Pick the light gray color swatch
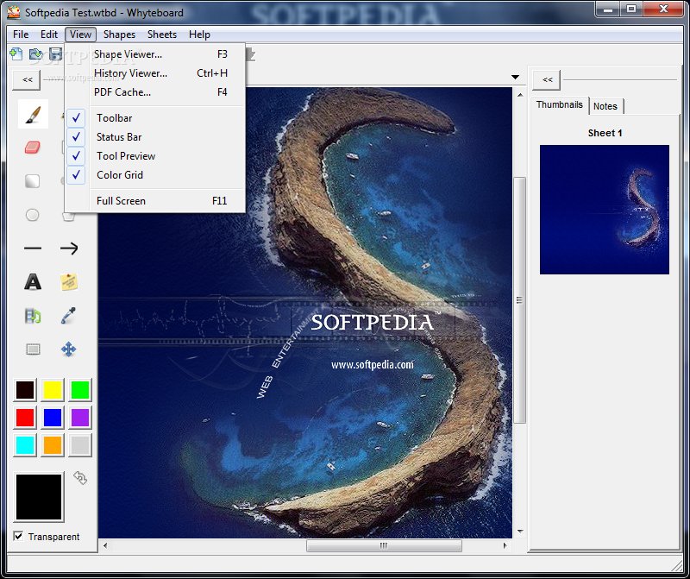This screenshot has height=579, width=690. tap(80, 444)
